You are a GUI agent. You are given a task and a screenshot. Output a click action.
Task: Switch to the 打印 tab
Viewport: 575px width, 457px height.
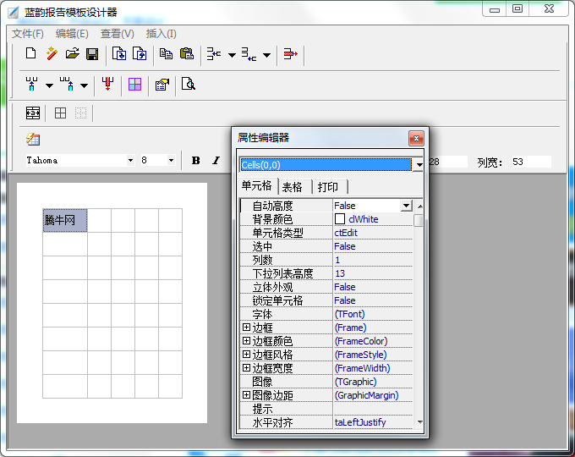click(328, 187)
